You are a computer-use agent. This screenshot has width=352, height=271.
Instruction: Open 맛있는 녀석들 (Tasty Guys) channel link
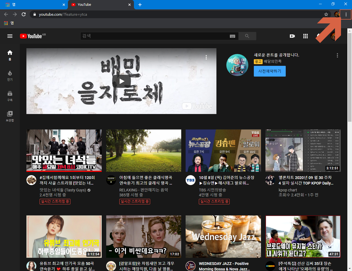tap(63, 190)
